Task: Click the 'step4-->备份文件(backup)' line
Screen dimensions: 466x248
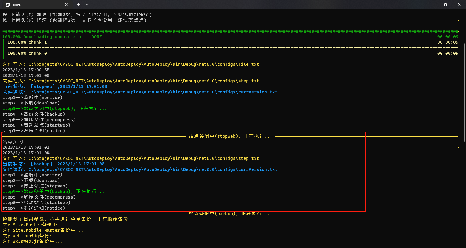Action: point(34,114)
